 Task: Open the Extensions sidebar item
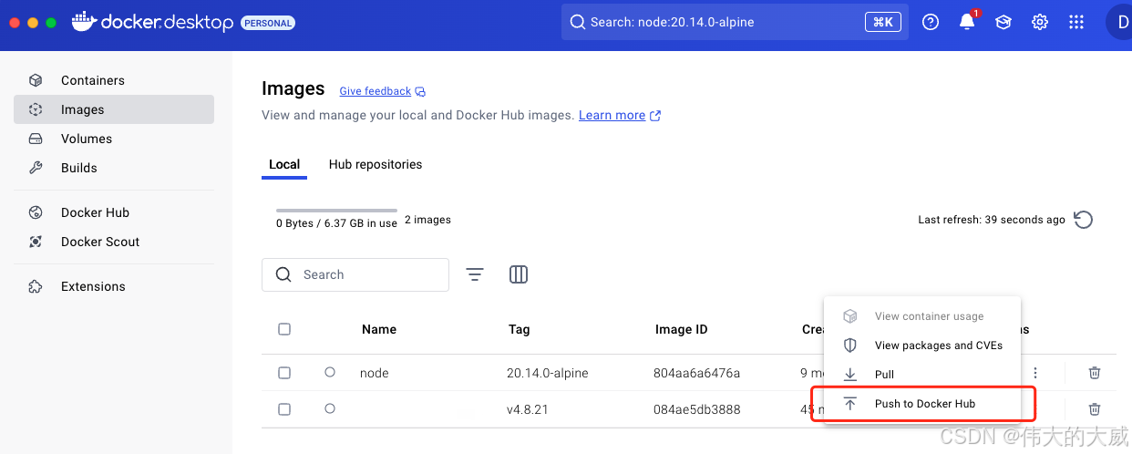(114, 286)
